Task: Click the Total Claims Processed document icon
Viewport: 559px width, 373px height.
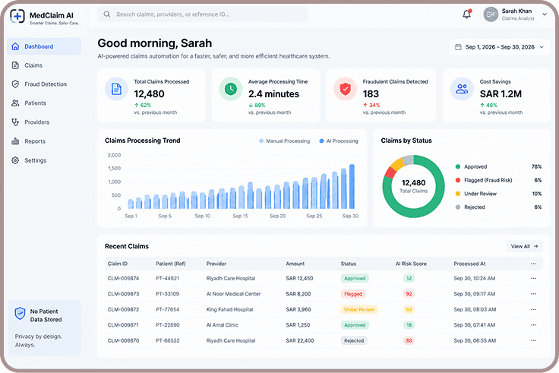Action: click(116, 89)
